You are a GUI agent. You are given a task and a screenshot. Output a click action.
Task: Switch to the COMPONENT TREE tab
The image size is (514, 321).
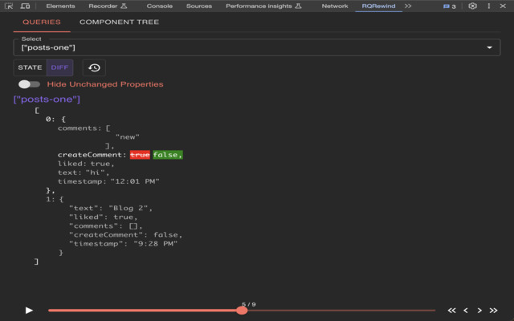pyautogui.click(x=119, y=22)
